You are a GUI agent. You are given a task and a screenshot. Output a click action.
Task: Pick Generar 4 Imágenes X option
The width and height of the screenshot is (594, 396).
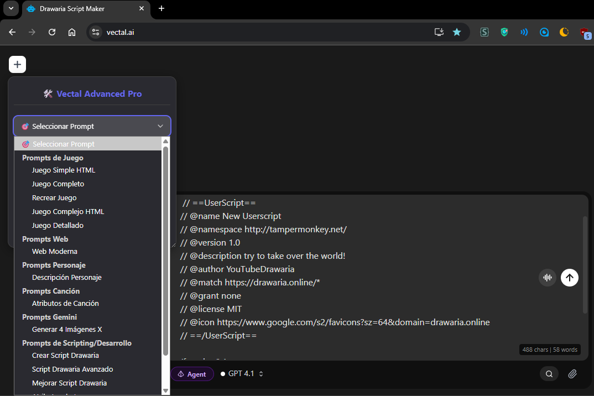coord(67,330)
